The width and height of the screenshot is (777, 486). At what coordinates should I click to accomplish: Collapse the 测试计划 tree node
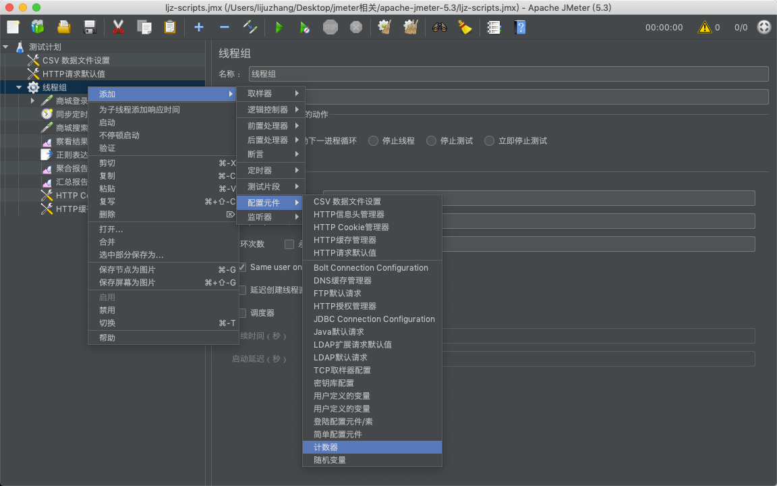pyautogui.click(x=6, y=47)
